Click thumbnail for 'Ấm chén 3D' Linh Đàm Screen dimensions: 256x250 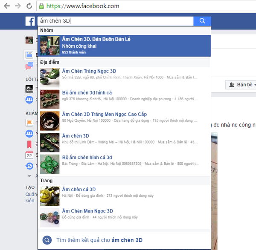tap(50, 142)
